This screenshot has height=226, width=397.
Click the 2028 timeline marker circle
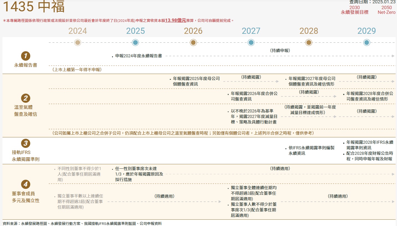click(309, 43)
